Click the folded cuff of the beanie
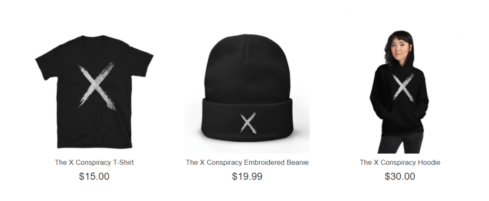 click(x=247, y=119)
